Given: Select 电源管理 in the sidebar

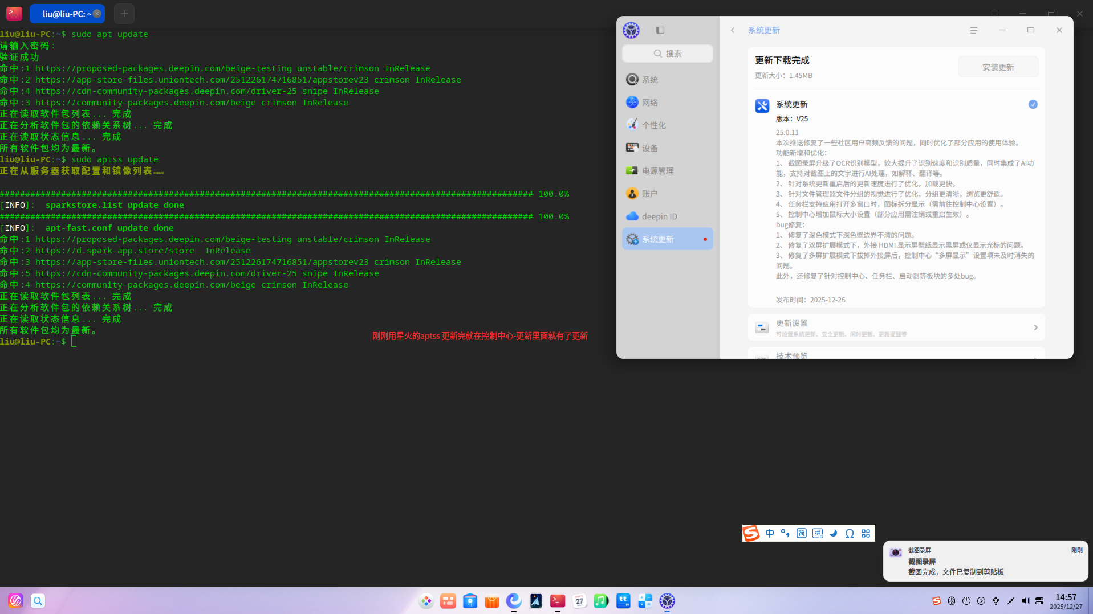Looking at the screenshot, I should click(667, 171).
